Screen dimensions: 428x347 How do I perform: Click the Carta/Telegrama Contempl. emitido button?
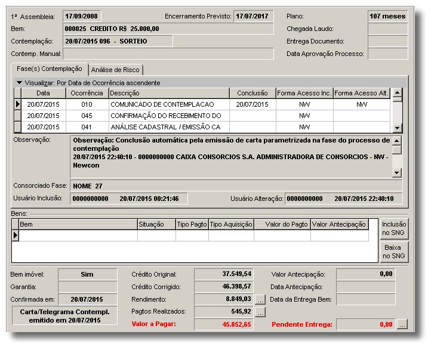(x=64, y=315)
